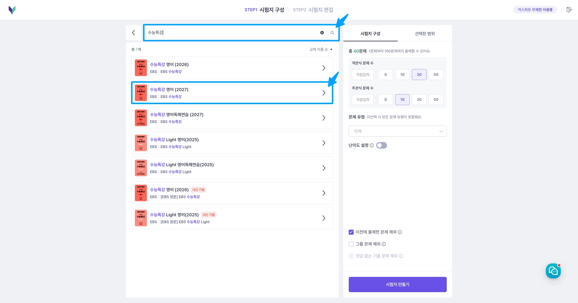Click the cover of 수능특강 Light 영어(2025) tagged 내신 기출

[141, 218]
